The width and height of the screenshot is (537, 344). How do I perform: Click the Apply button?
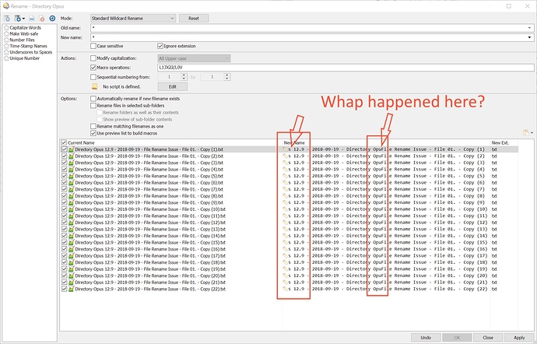pos(519,338)
